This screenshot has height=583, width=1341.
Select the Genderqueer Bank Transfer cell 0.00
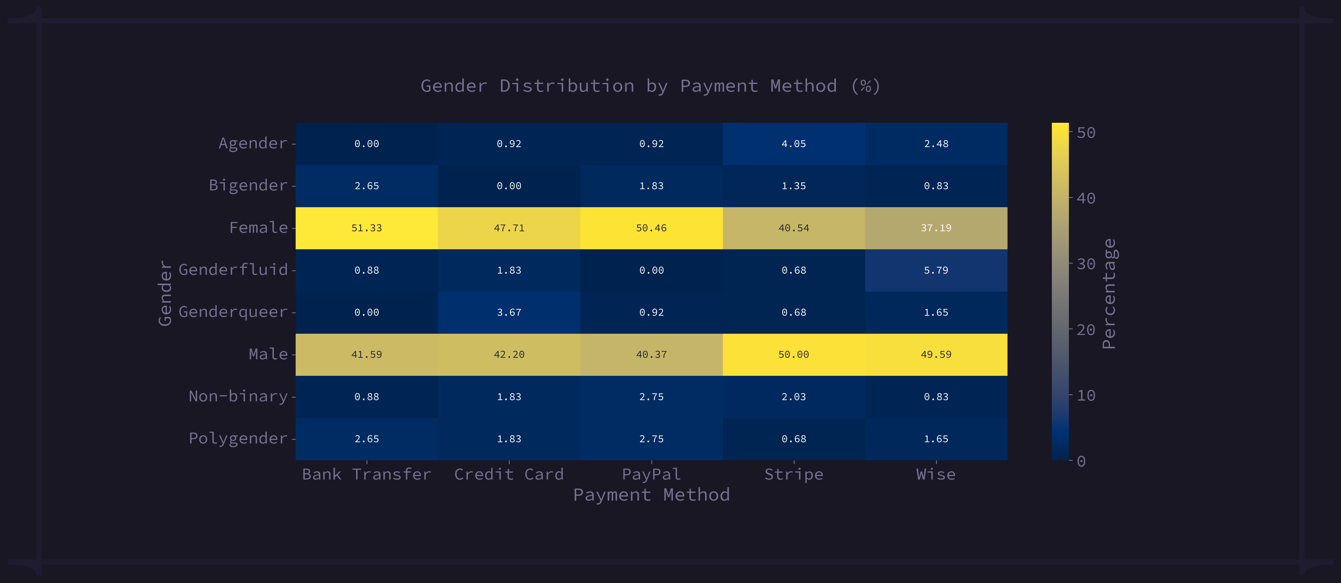coord(367,312)
